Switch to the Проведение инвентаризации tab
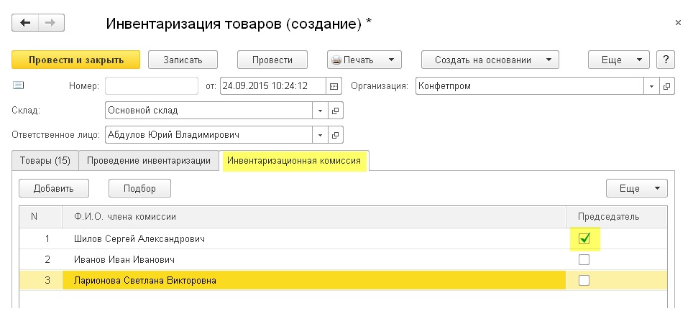 click(149, 161)
